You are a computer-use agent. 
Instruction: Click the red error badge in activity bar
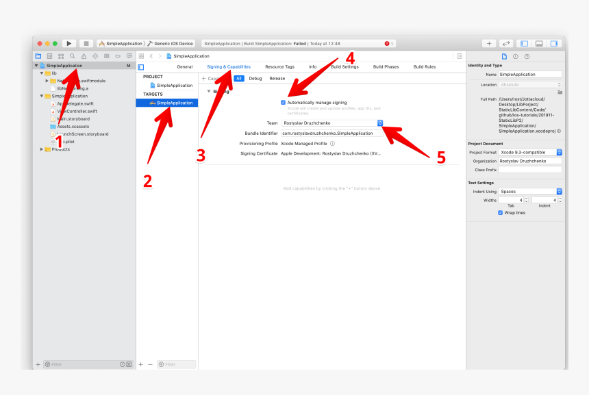(387, 44)
